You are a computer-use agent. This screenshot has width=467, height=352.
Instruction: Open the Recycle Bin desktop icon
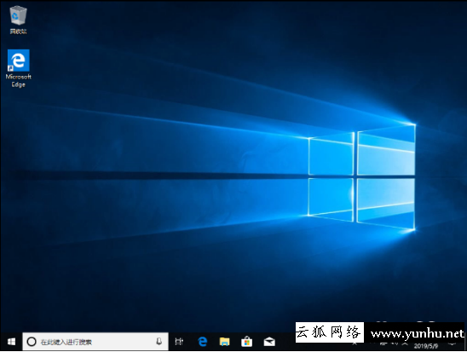(x=18, y=20)
